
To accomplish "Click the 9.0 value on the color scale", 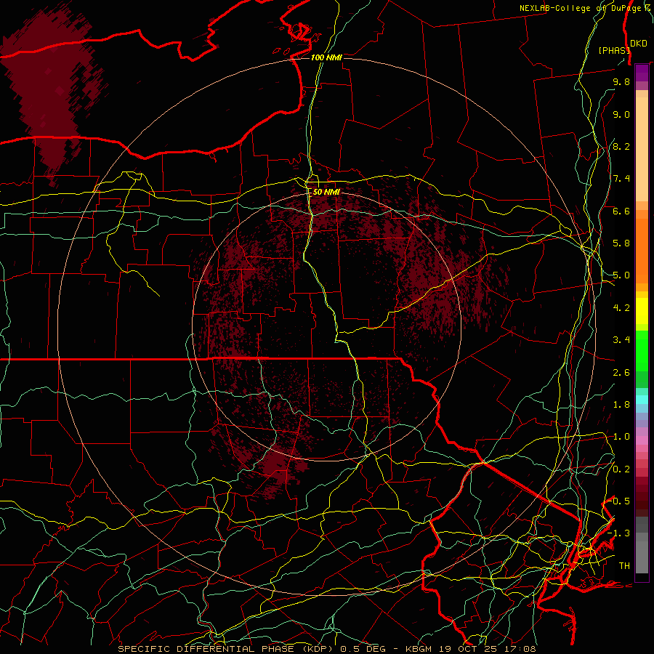I will pyautogui.click(x=621, y=114).
